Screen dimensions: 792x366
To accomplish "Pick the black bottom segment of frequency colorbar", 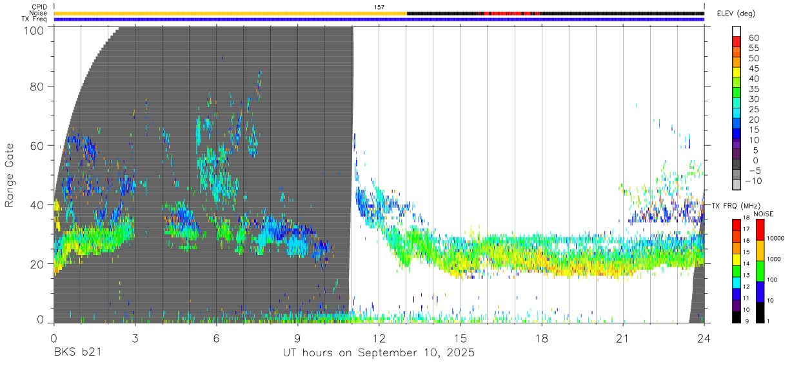I will click(736, 316).
